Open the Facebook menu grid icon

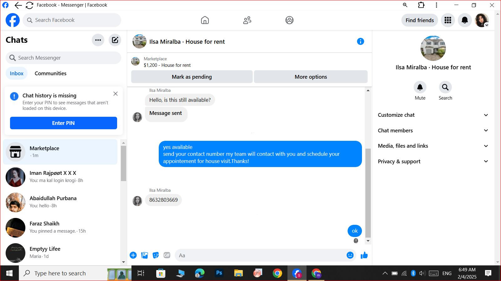pyautogui.click(x=448, y=20)
